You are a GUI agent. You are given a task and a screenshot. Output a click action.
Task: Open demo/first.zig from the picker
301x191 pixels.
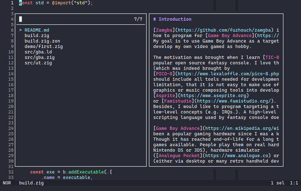[x=43, y=46]
